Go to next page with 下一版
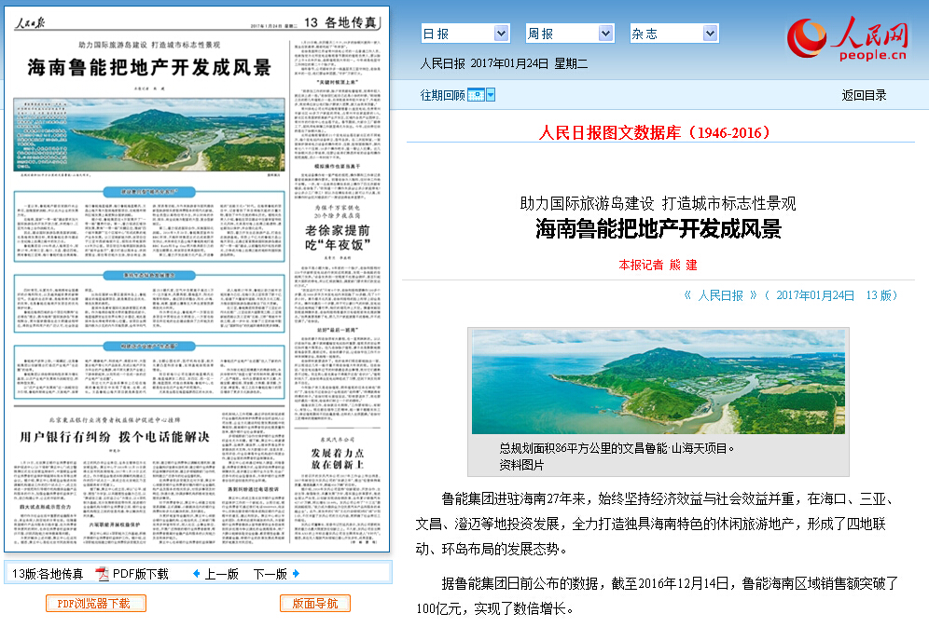929x627 pixels. click(270, 574)
